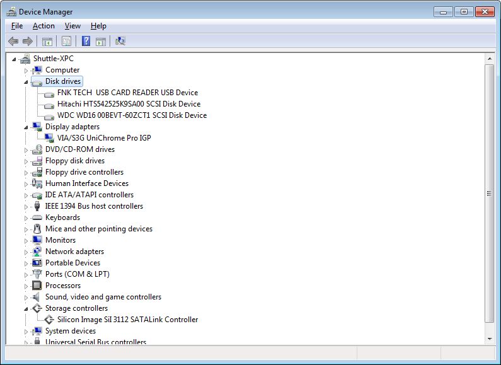Click the Show/Hide Console Tree toolbar icon

tap(47, 41)
